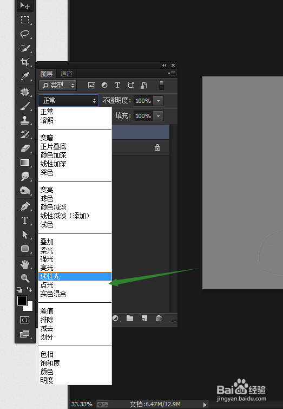Select the Crop tool
283x409 pixels.
click(x=25, y=62)
